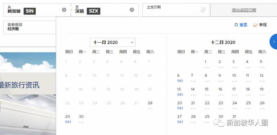277x135 pixels.
Task: Click the 十二月 2020 month heading
Action: [x=223, y=42]
